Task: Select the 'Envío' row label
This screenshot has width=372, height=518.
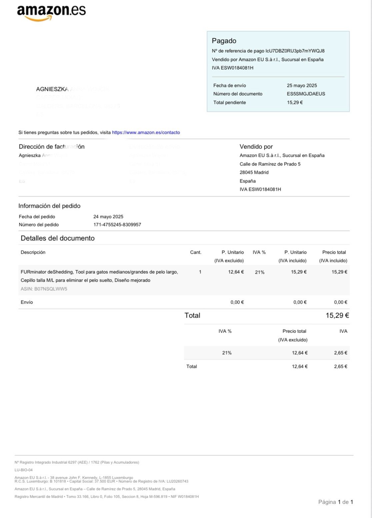Action: [x=27, y=302]
